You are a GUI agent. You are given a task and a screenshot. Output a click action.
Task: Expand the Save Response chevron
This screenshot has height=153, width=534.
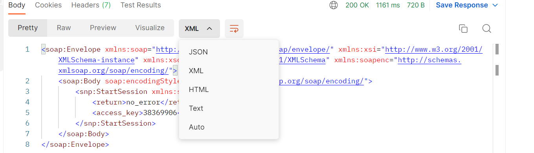[495, 5]
